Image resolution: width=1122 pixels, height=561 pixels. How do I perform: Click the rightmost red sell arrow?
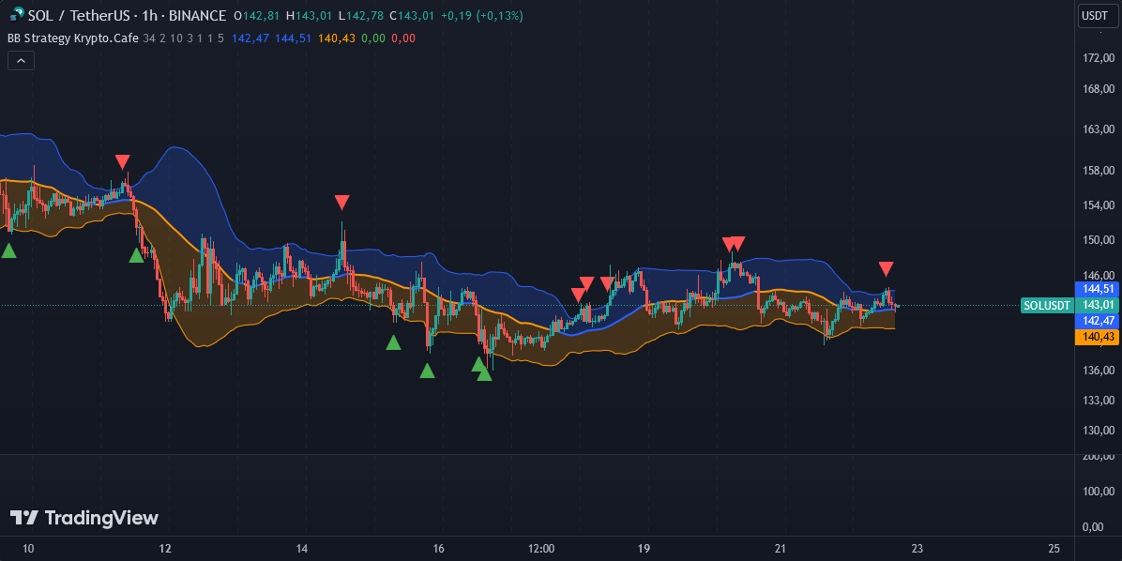(x=886, y=269)
